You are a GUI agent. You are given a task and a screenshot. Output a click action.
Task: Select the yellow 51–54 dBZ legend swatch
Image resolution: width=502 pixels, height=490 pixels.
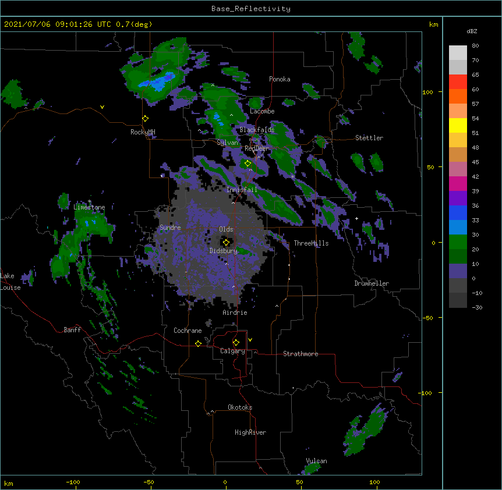click(x=458, y=125)
